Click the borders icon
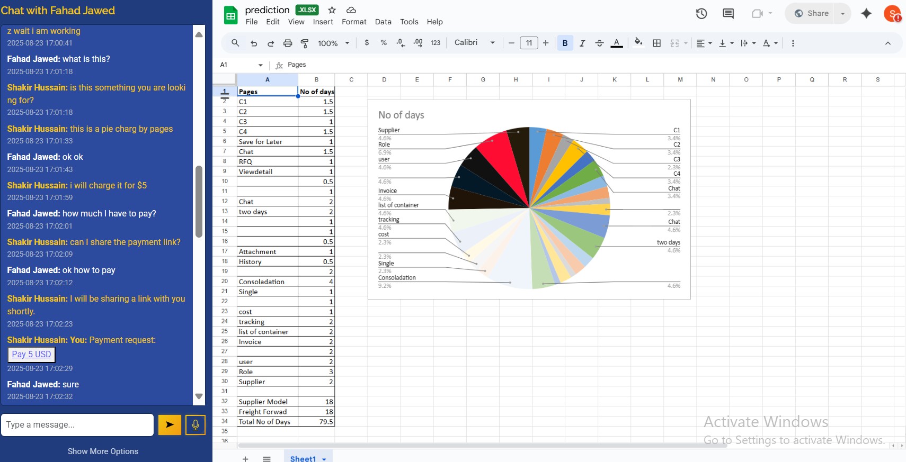 pos(656,43)
